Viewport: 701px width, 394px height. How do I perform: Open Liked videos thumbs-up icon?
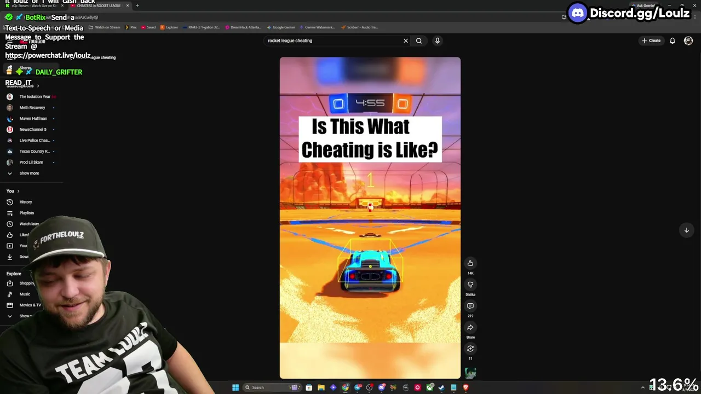(x=9, y=235)
